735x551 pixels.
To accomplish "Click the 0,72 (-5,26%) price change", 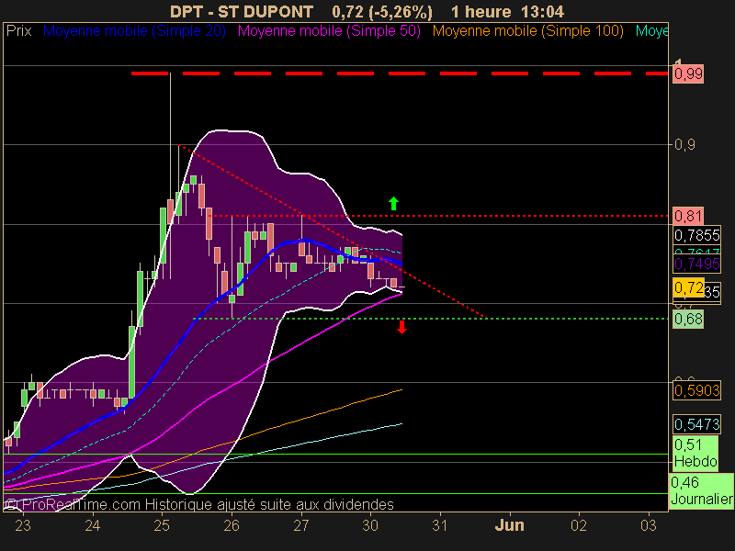I will coord(382,12).
